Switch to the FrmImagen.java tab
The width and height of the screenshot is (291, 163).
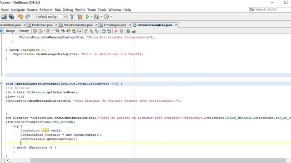coord(115,25)
